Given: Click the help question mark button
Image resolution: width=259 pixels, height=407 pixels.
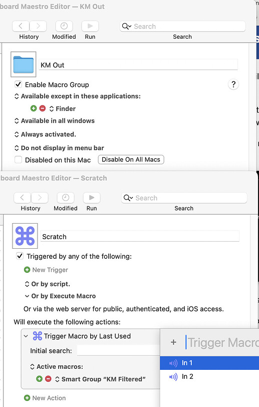Looking at the screenshot, I should tap(233, 84).
